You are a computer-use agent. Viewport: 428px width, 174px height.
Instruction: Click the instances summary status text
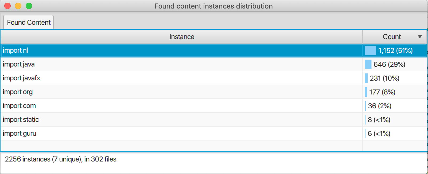pyautogui.click(x=61, y=159)
